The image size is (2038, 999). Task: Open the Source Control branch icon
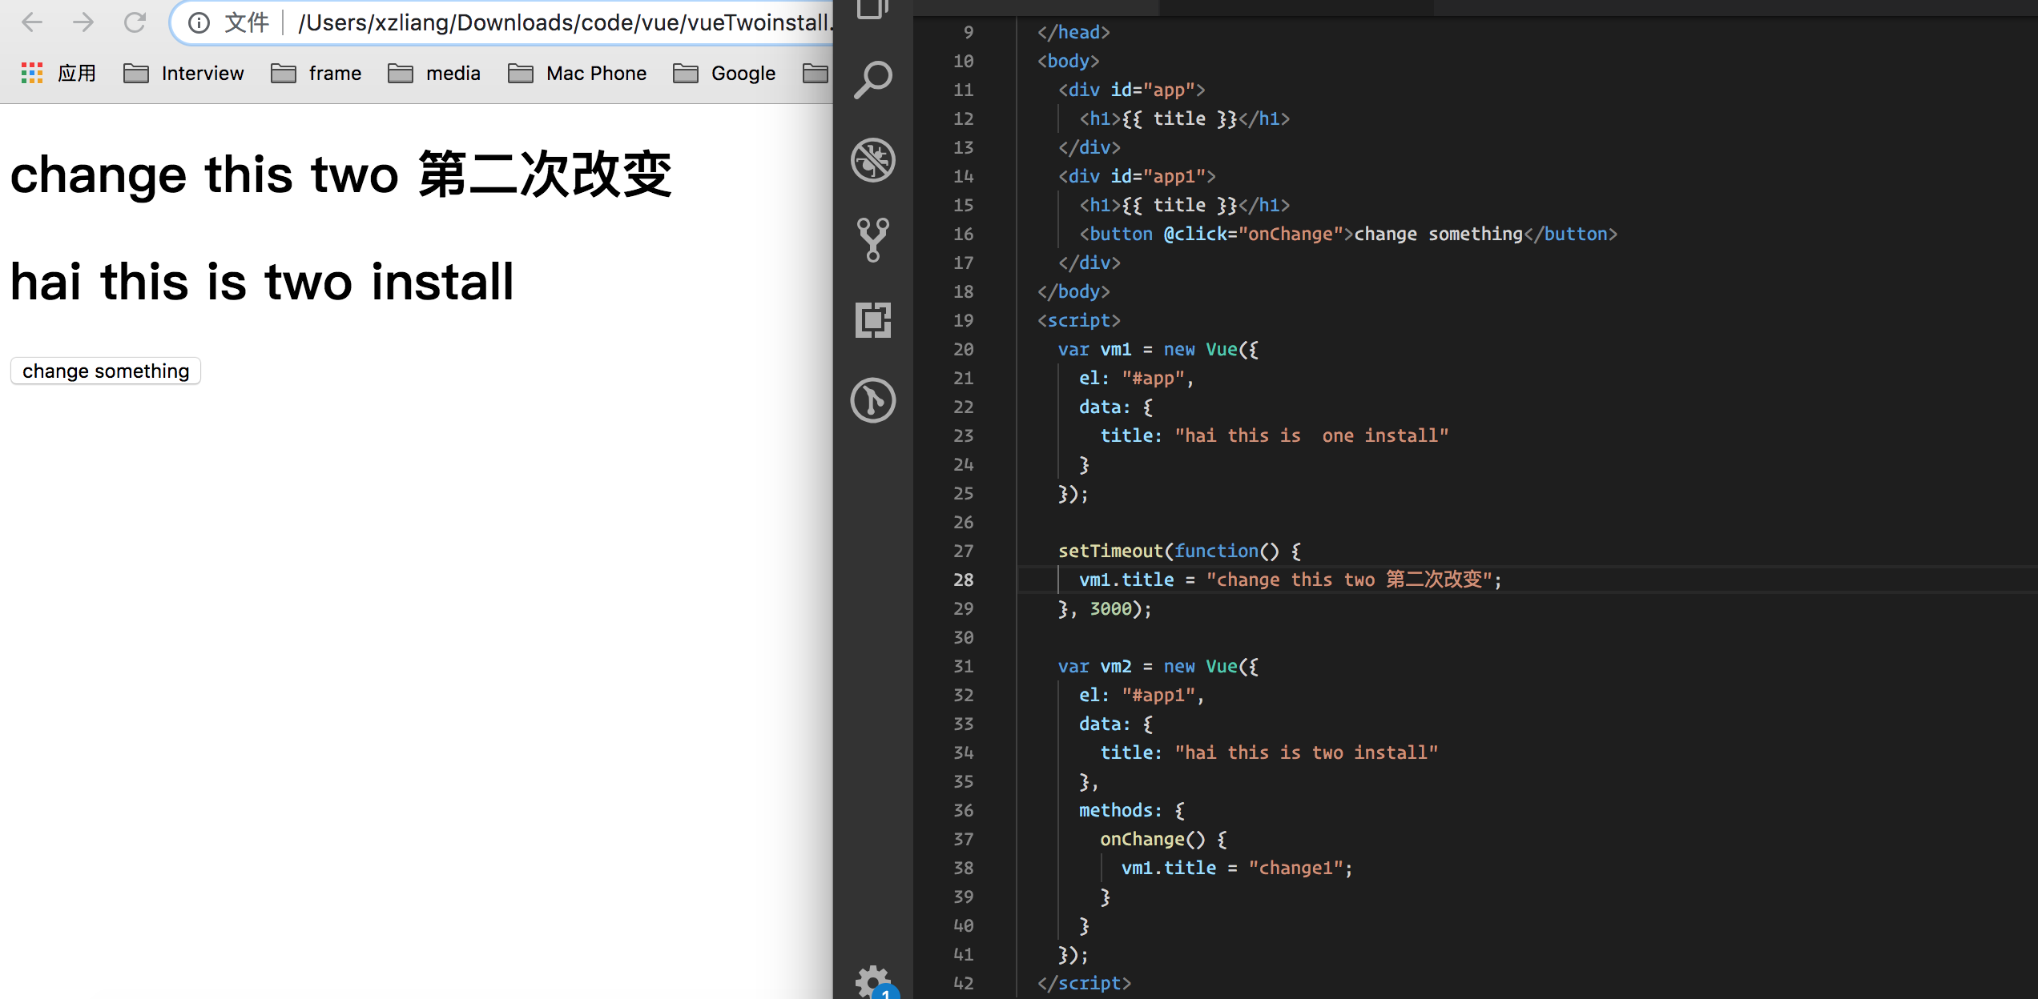[872, 239]
